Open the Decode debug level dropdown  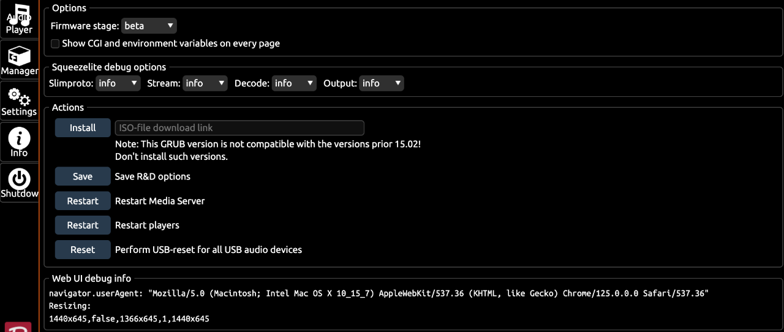(x=294, y=83)
